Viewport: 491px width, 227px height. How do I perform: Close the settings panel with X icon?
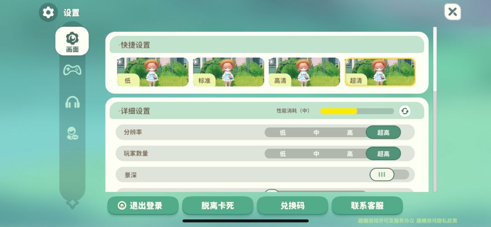click(x=452, y=12)
